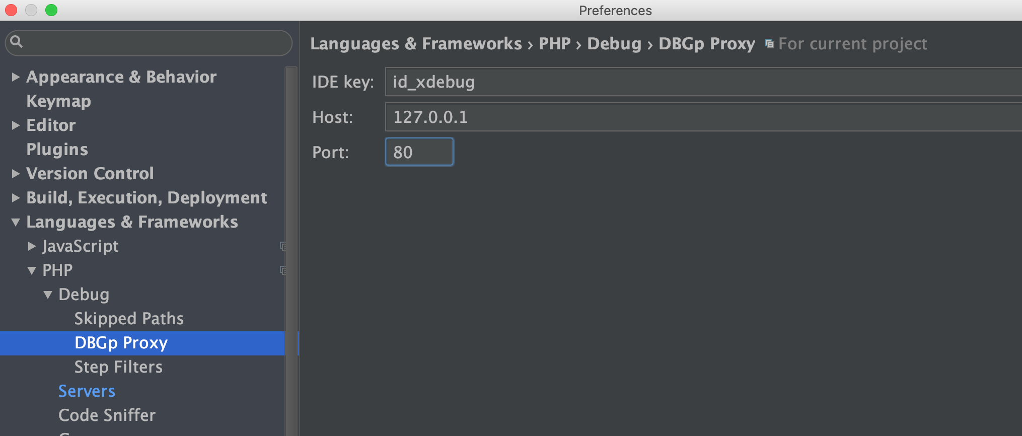Collapse Languages & Frameworks arrow
Viewport: 1022px width, 436px height.
pyautogui.click(x=16, y=222)
